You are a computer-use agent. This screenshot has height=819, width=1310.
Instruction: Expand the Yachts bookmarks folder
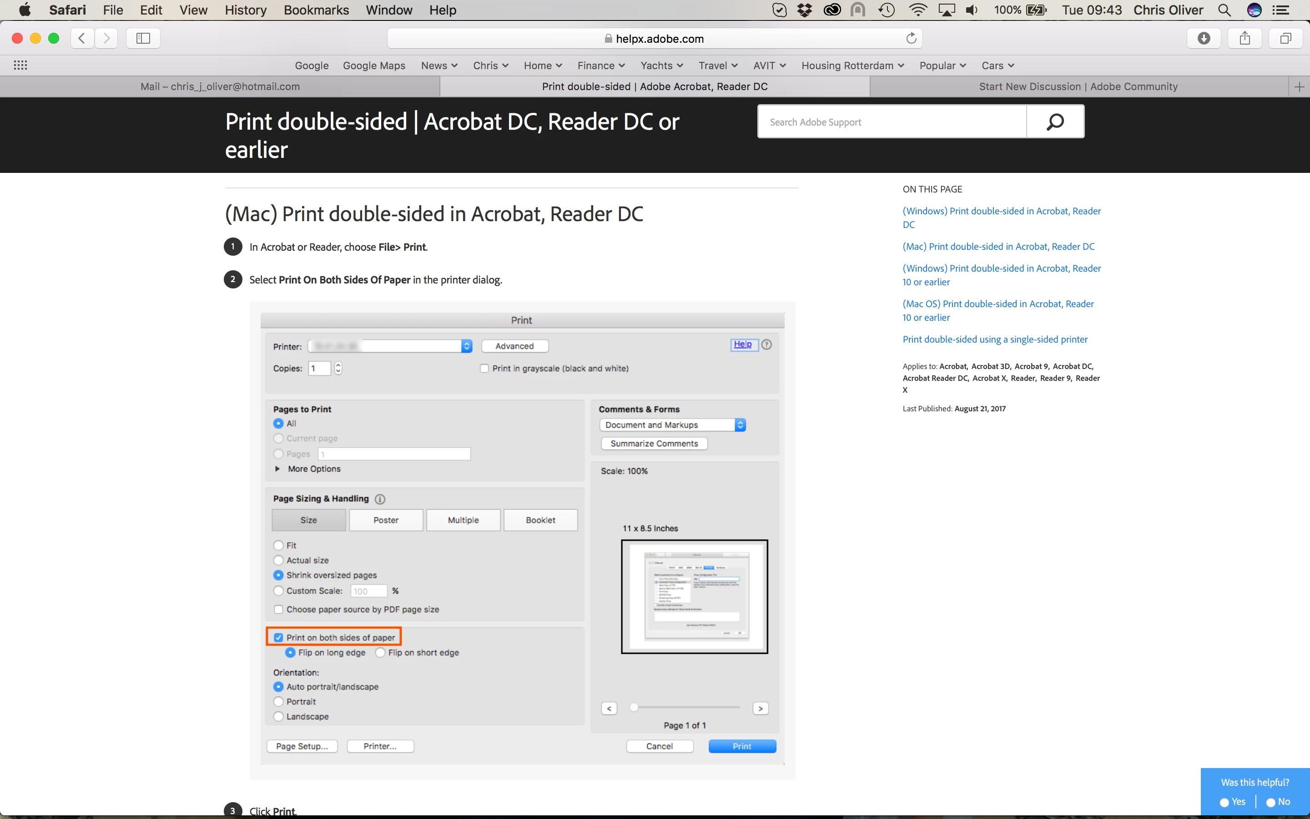click(x=661, y=66)
